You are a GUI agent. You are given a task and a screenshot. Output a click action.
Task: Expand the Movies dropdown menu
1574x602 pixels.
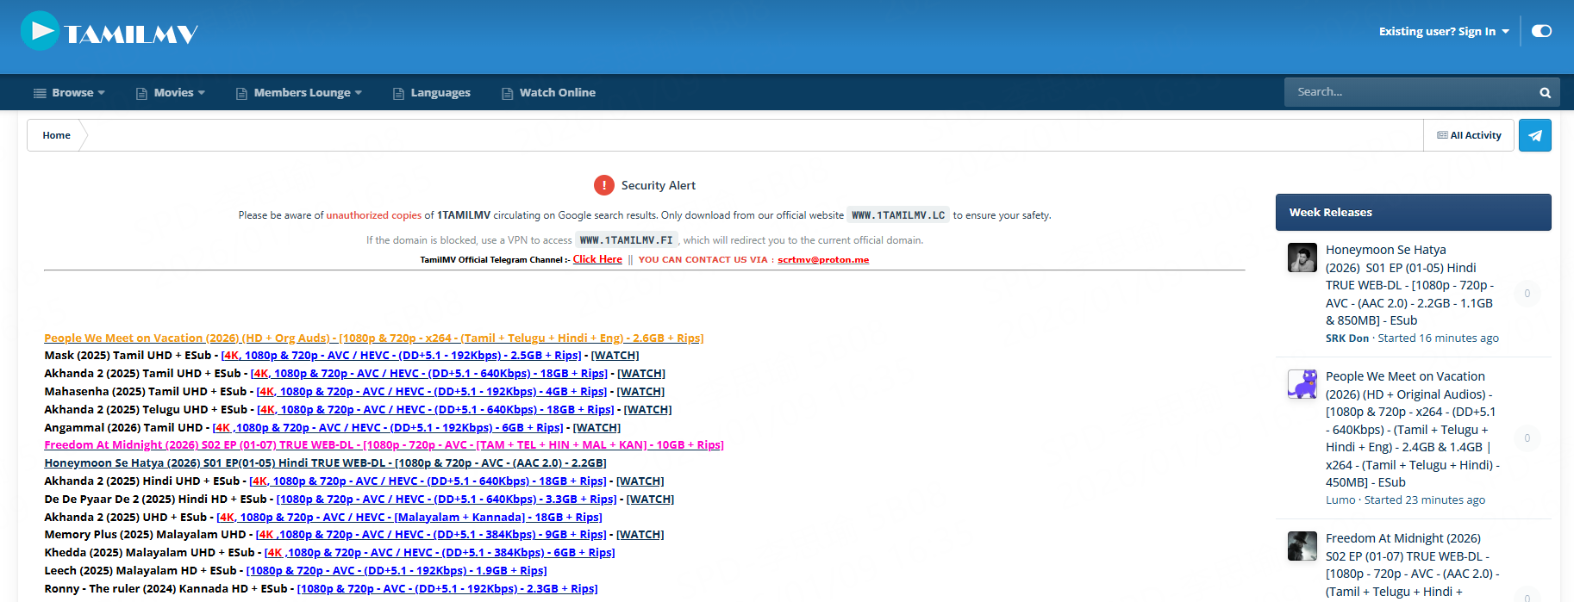click(171, 93)
